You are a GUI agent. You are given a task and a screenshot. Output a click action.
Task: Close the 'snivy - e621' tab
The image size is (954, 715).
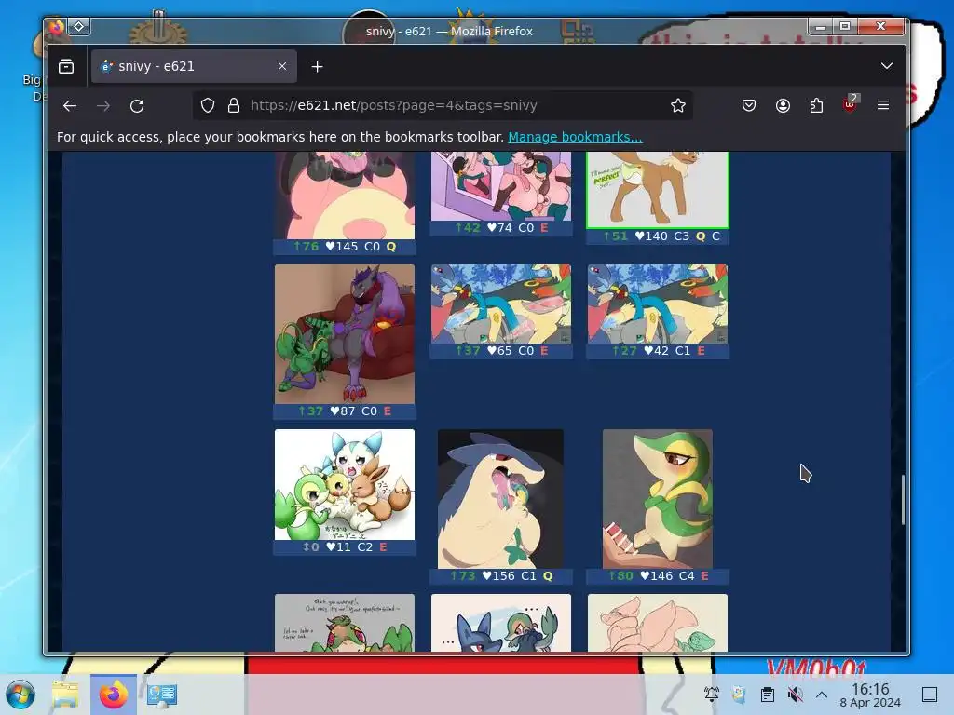pyautogui.click(x=281, y=66)
